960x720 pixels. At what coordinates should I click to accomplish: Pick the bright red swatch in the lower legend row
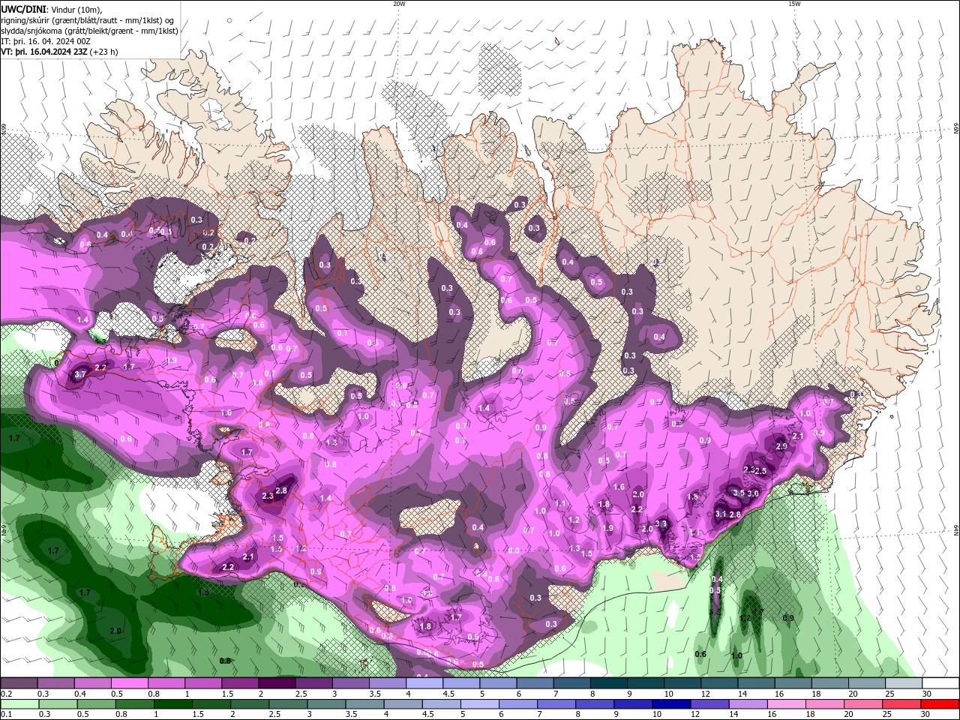940,704
